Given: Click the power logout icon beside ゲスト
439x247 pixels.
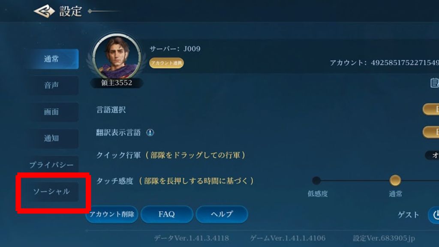Looking at the screenshot, I should click(434, 215).
